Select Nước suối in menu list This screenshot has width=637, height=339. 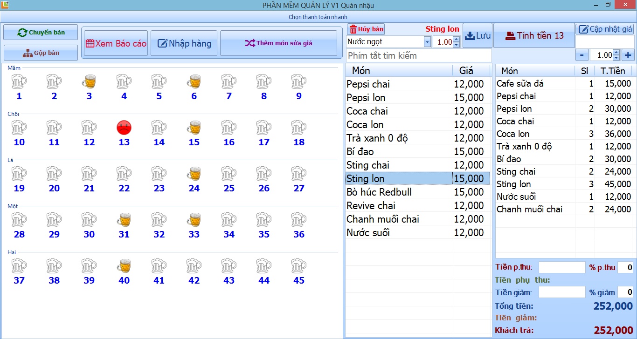418,233
